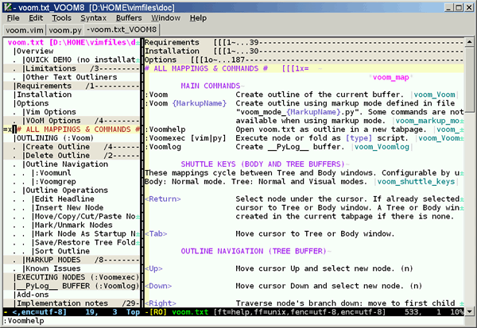Select the Sort Outline tree node
The width and height of the screenshot is (477, 328).
coord(64,250)
